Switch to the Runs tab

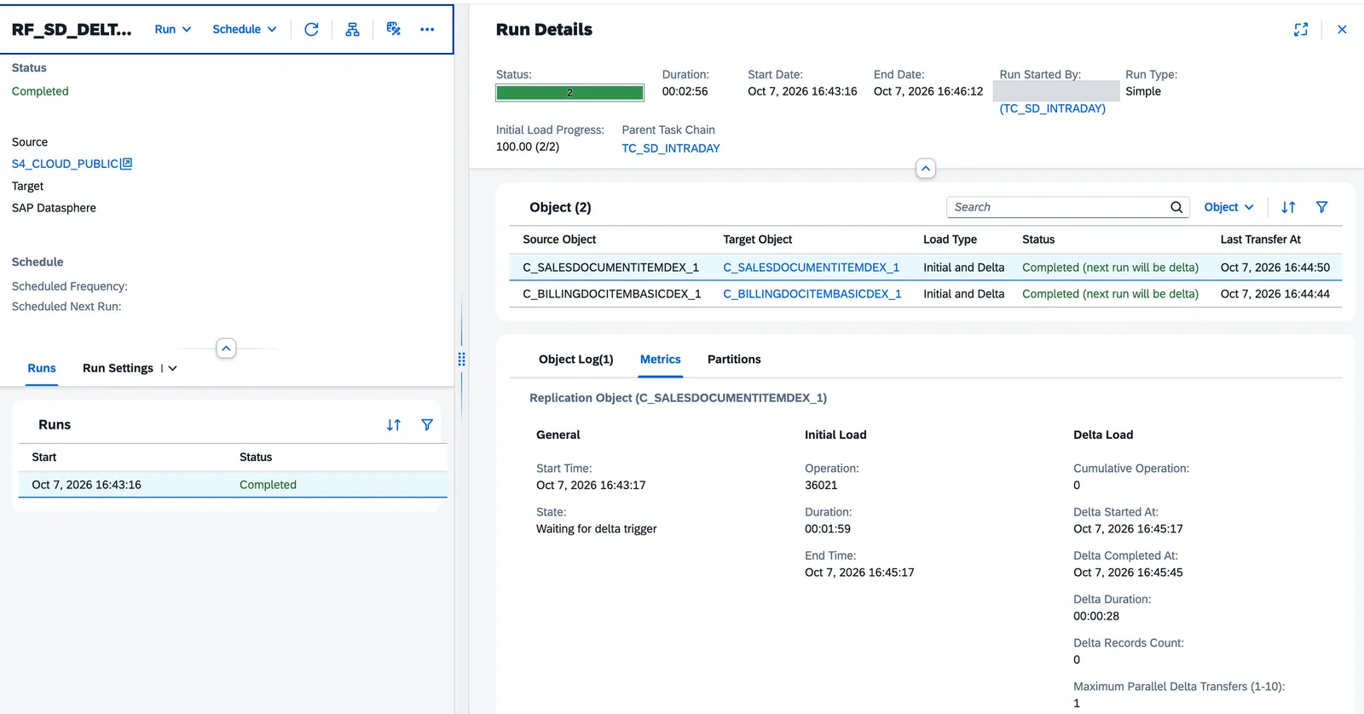[x=42, y=368]
